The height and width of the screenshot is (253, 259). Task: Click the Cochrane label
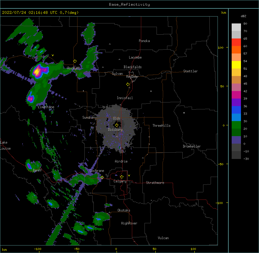pyautogui.click(x=97, y=171)
